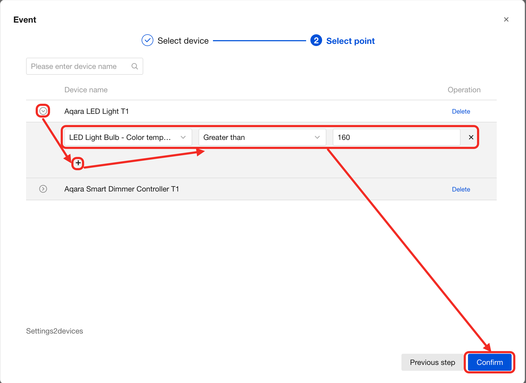This screenshot has height=383, width=526.
Task: Click the value field containing 160
Action: (396, 137)
